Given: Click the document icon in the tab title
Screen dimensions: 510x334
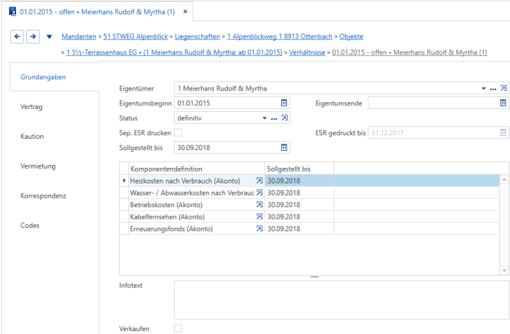Looking at the screenshot, I should tap(13, 12).
